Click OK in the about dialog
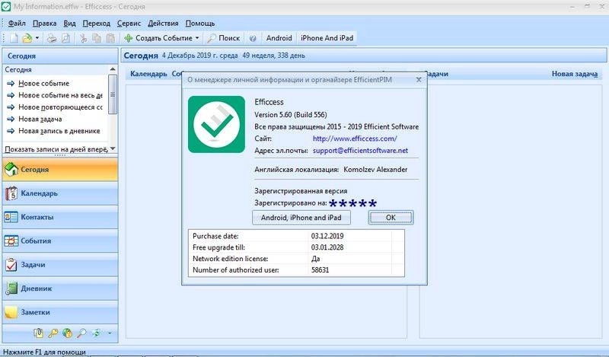 pyautogui.click(x=391, y=218)
